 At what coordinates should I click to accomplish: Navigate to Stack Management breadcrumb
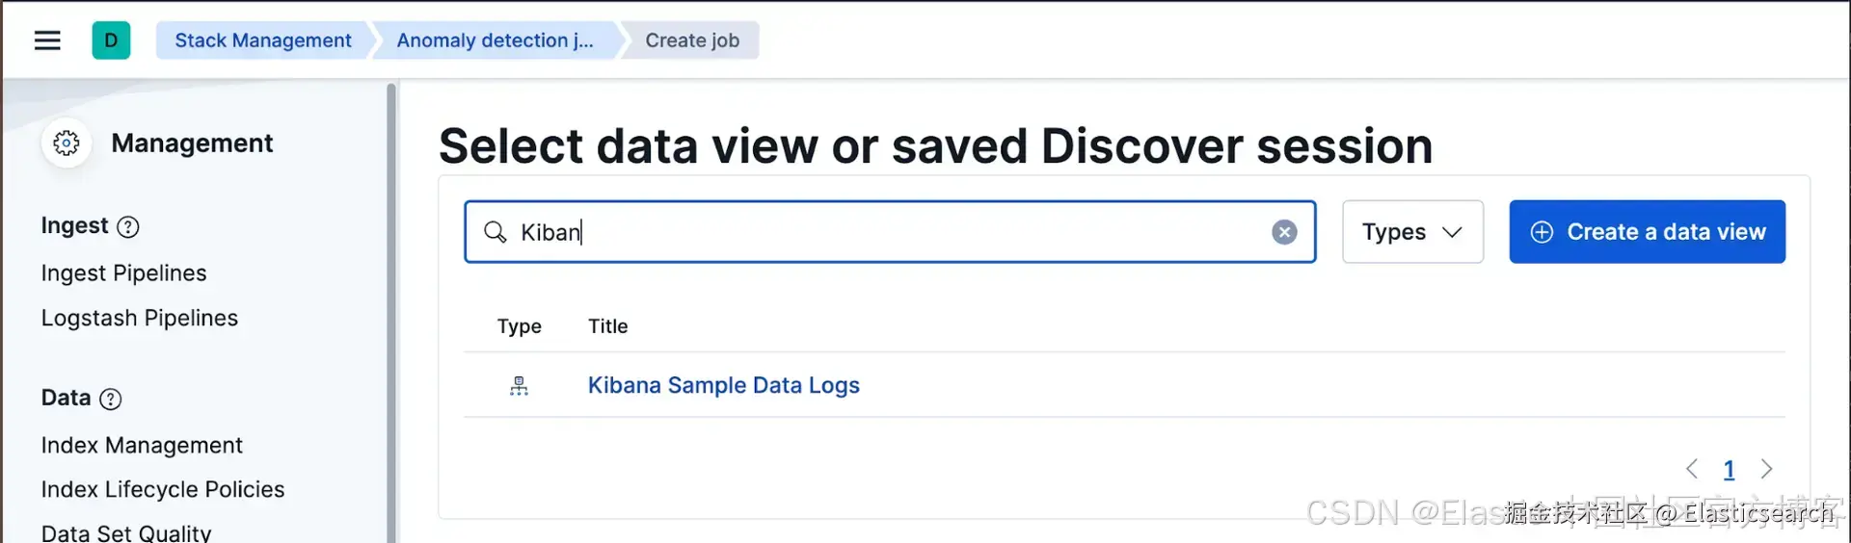(x=262, y=40)
